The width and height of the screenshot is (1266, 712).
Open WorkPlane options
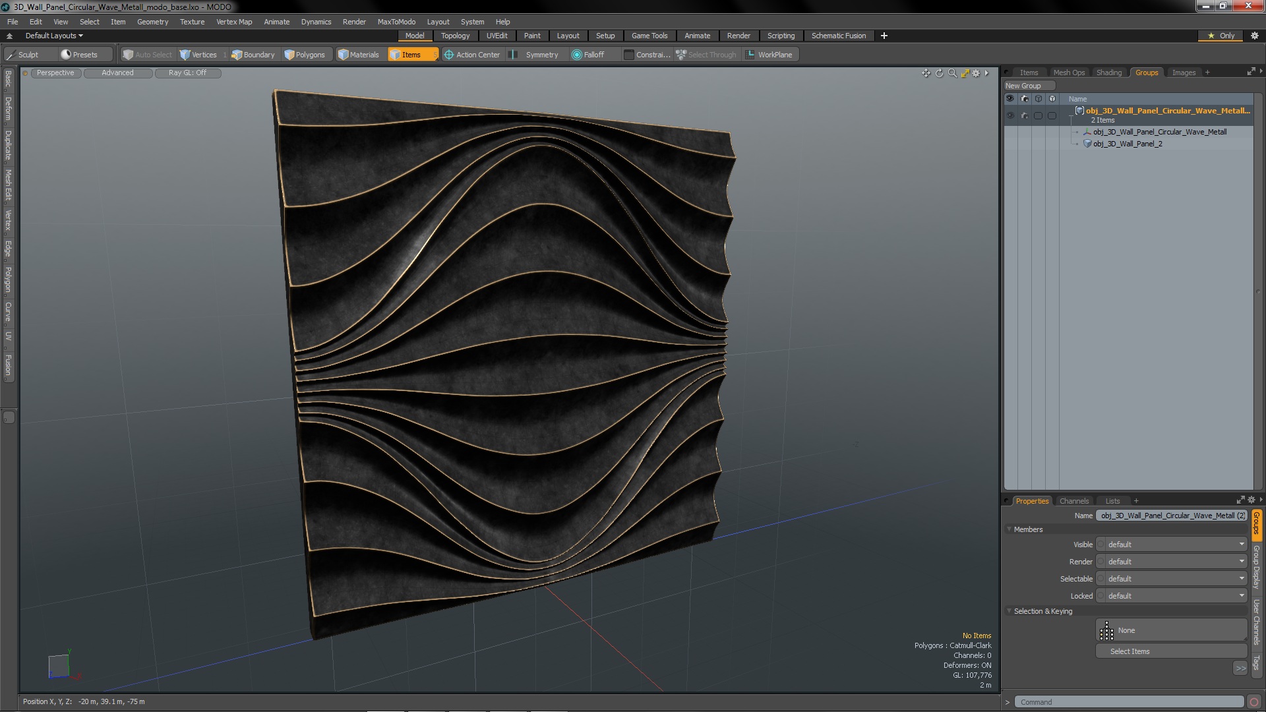pyautogui.click(x=769, y=55)
